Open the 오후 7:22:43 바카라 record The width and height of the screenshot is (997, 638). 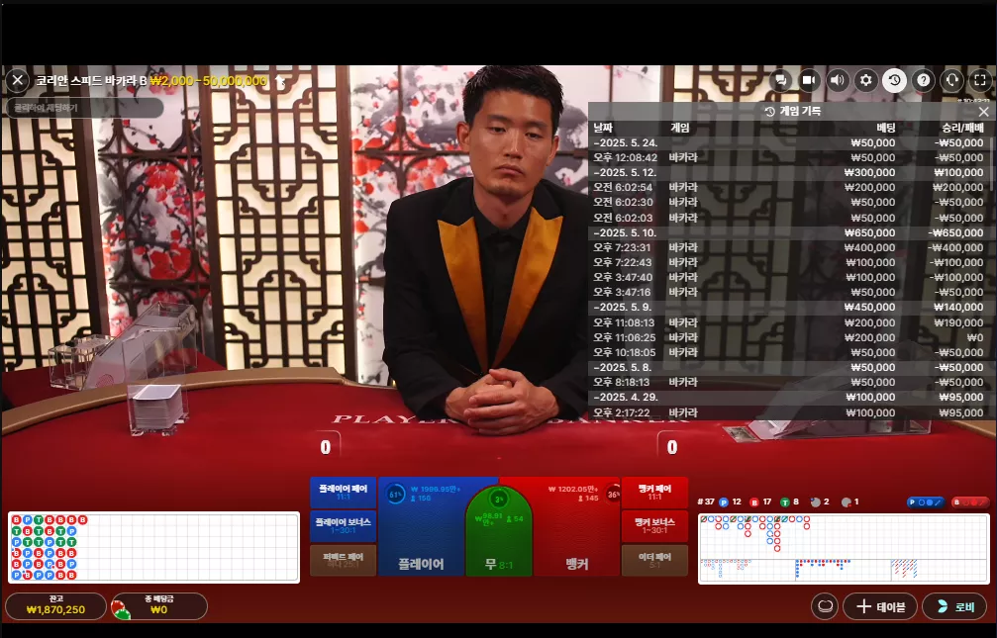click(x=790, y=262)
